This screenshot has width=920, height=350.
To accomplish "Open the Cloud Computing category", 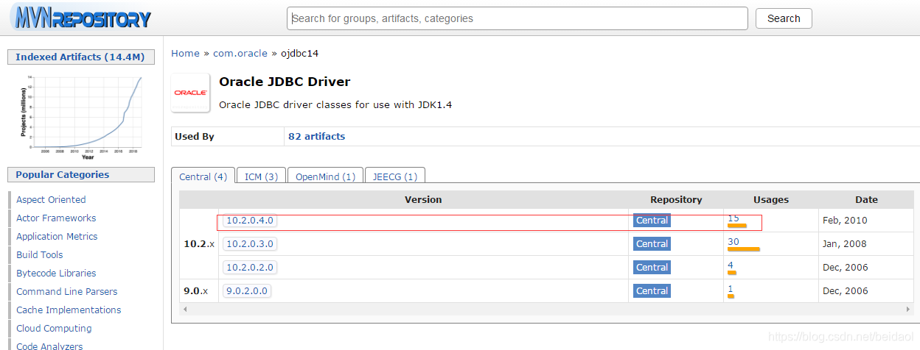I will (54, 328).
